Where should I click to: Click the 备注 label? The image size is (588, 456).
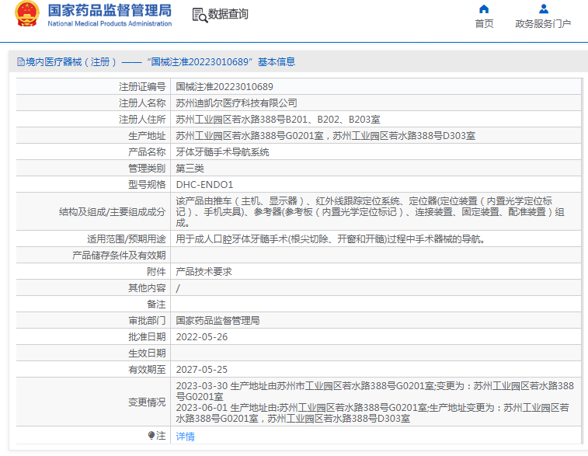tap(156, 304)
